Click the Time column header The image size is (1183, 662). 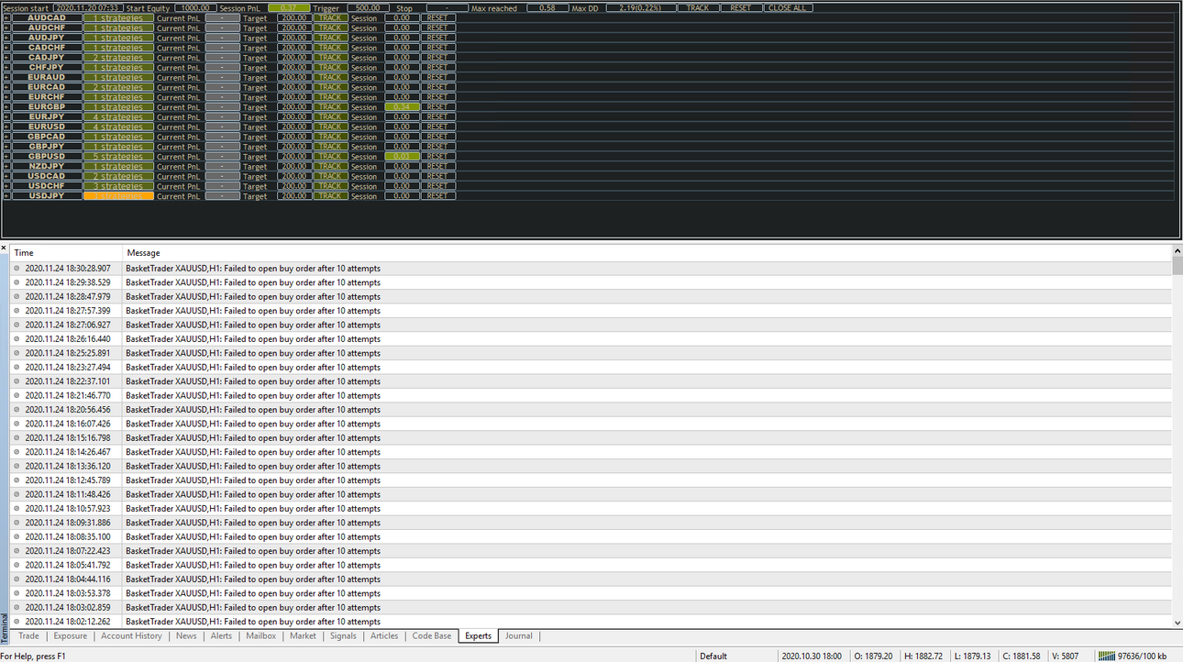click(x=66, y=253)
